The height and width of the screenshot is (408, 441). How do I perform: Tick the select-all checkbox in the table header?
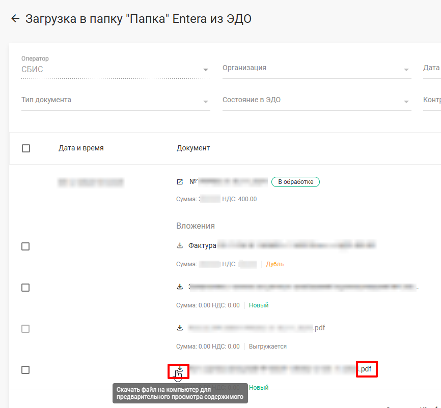pos(26,148)
